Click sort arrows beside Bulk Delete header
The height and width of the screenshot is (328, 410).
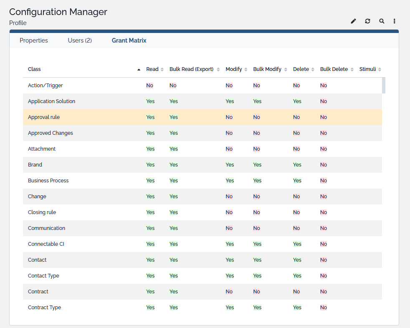click(x=352, y=70)
